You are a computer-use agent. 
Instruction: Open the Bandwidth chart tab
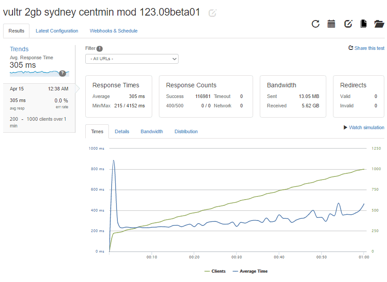152,131
